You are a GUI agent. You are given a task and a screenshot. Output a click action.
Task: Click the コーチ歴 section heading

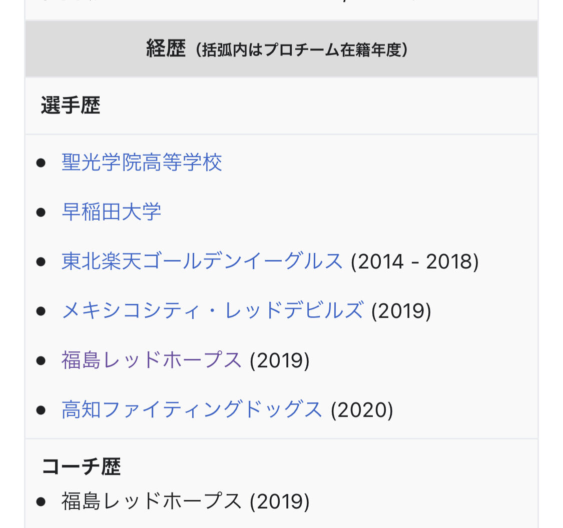pos(81,466)
